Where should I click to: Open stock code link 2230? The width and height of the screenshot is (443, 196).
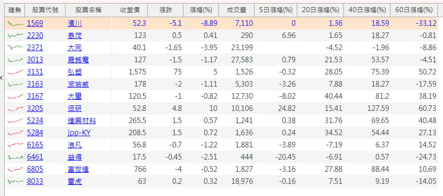35,35
